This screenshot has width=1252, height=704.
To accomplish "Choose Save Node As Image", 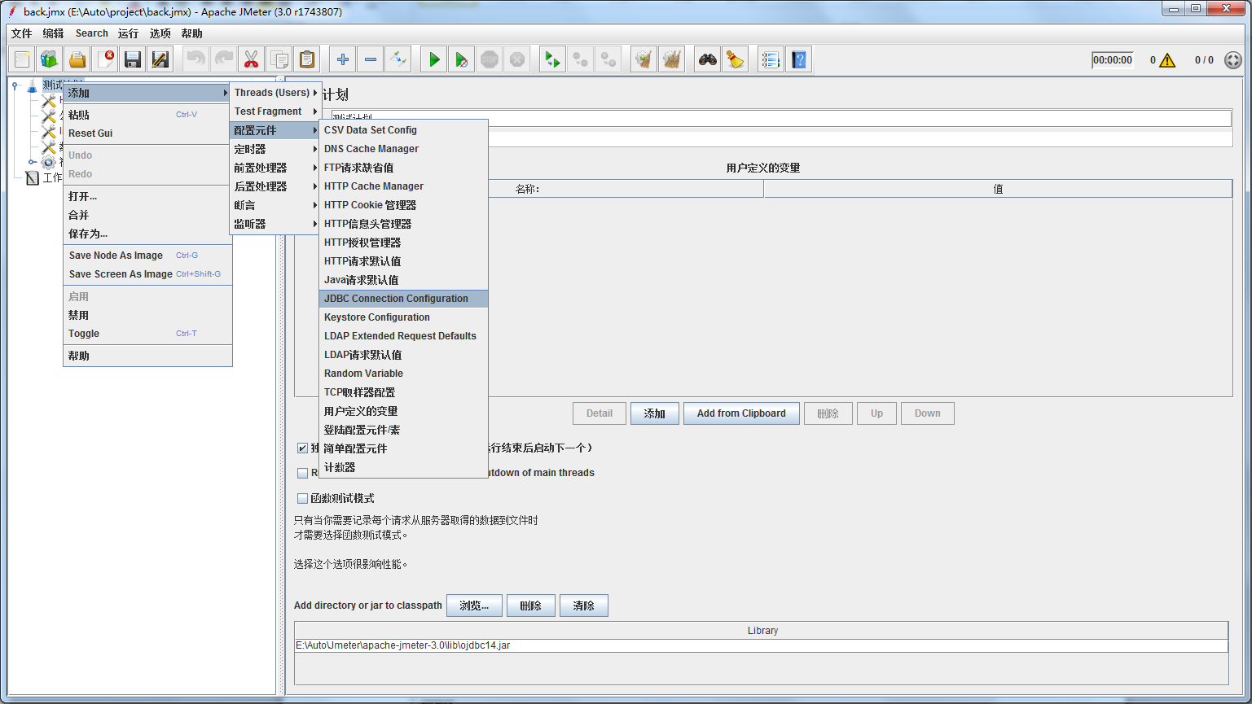I will tap(147, 256).
